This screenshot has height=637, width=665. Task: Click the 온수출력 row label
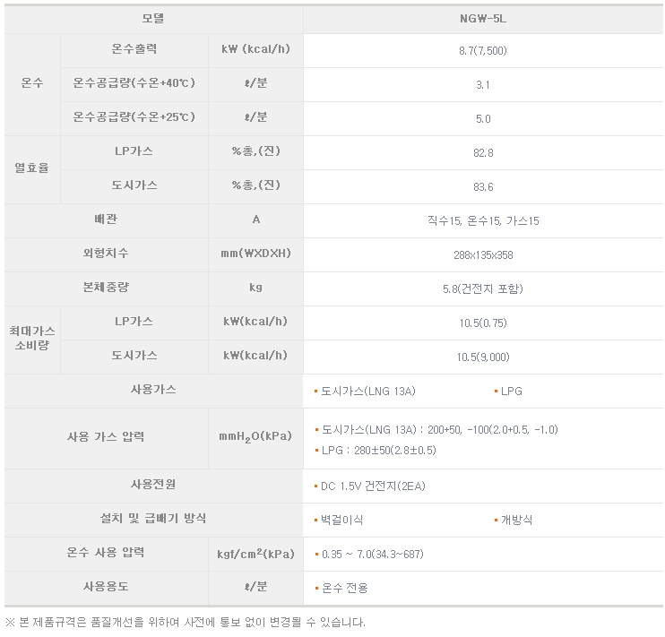click(x=133, y=49)
